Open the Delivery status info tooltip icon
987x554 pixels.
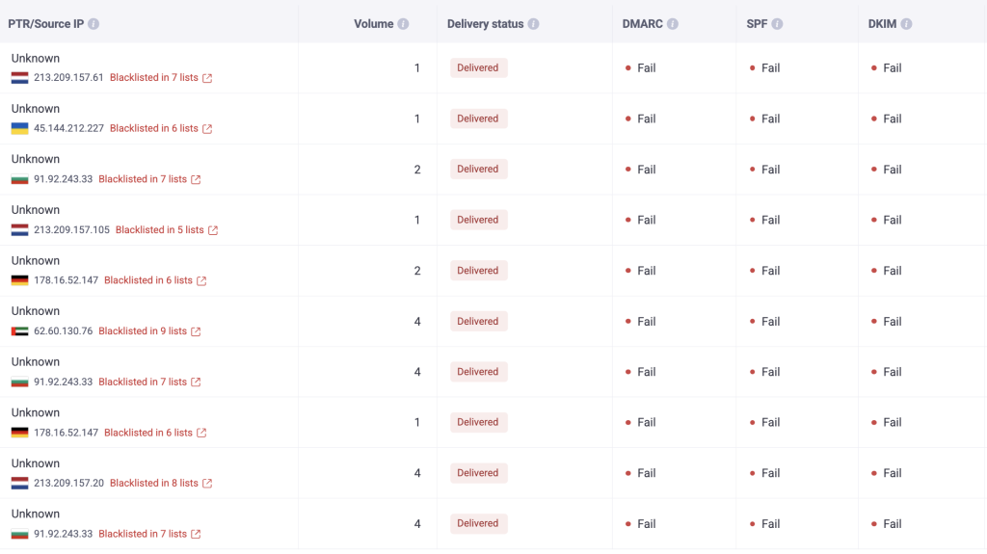(x=533, y=24)
